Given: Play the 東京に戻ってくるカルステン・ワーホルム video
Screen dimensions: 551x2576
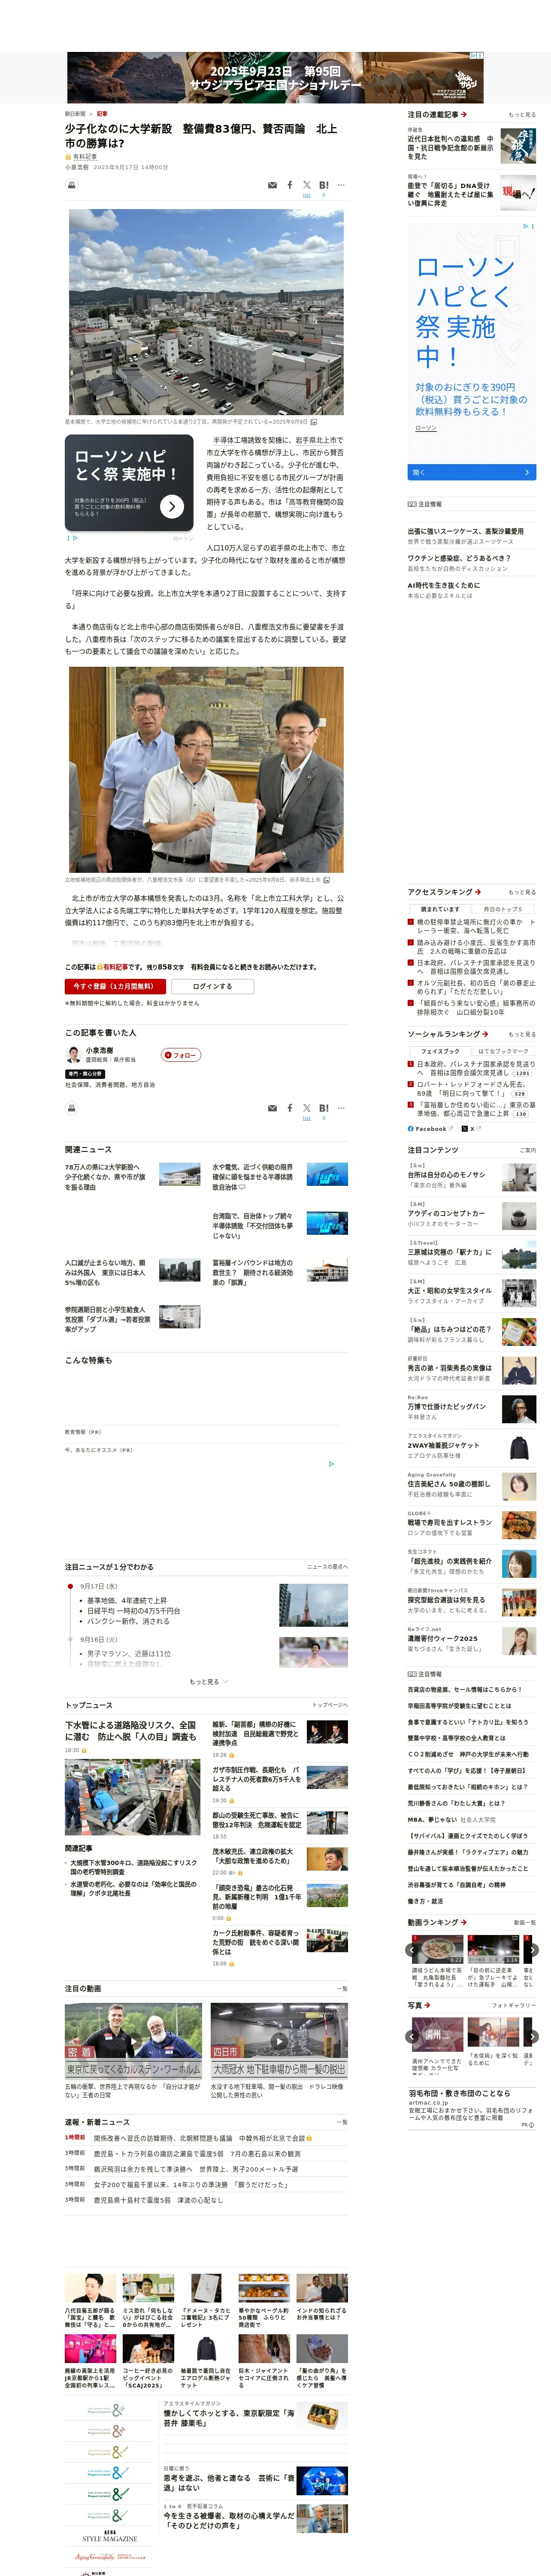Looking at the screenshot, I should 134,2040.
